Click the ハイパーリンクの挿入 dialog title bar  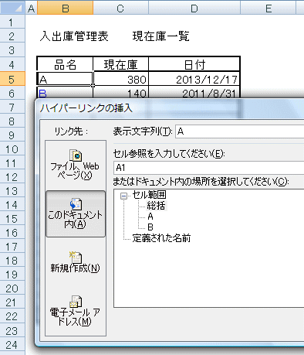coord(170,108)
